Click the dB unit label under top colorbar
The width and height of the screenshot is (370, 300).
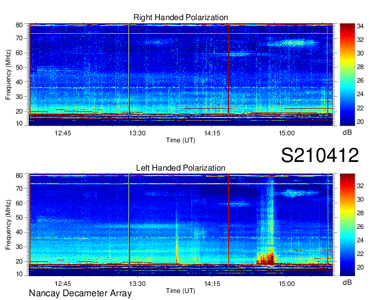tap(347, 133)
